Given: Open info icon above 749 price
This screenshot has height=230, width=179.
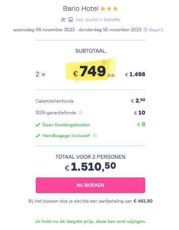Looking at the screenshot, I should (x=104, y=63).
